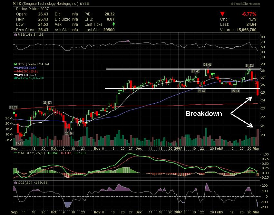The image size is (274, 215).
Task: Click the 23.27 price label
Action: 47,102
